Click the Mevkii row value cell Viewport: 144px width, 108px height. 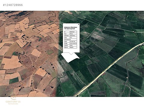click(x=73, y=47)
